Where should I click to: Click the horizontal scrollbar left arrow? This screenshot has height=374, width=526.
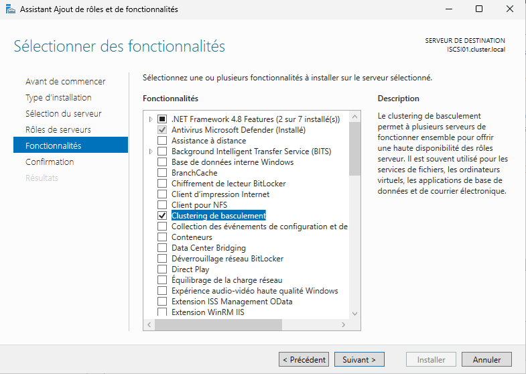(149, 324)
